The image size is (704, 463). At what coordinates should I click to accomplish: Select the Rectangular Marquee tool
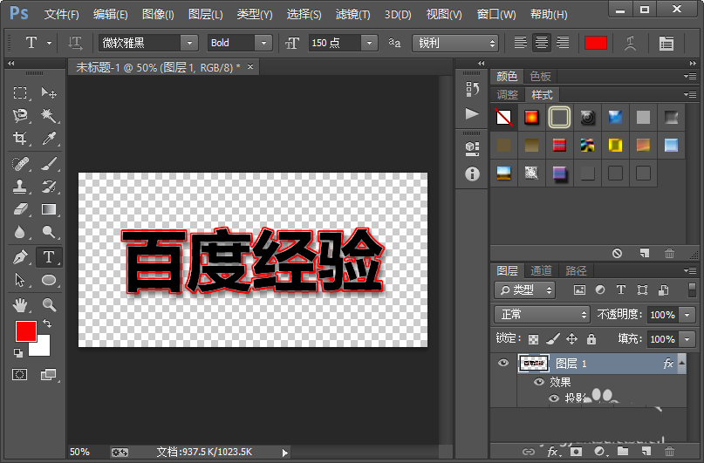click(x=20, y=92)
